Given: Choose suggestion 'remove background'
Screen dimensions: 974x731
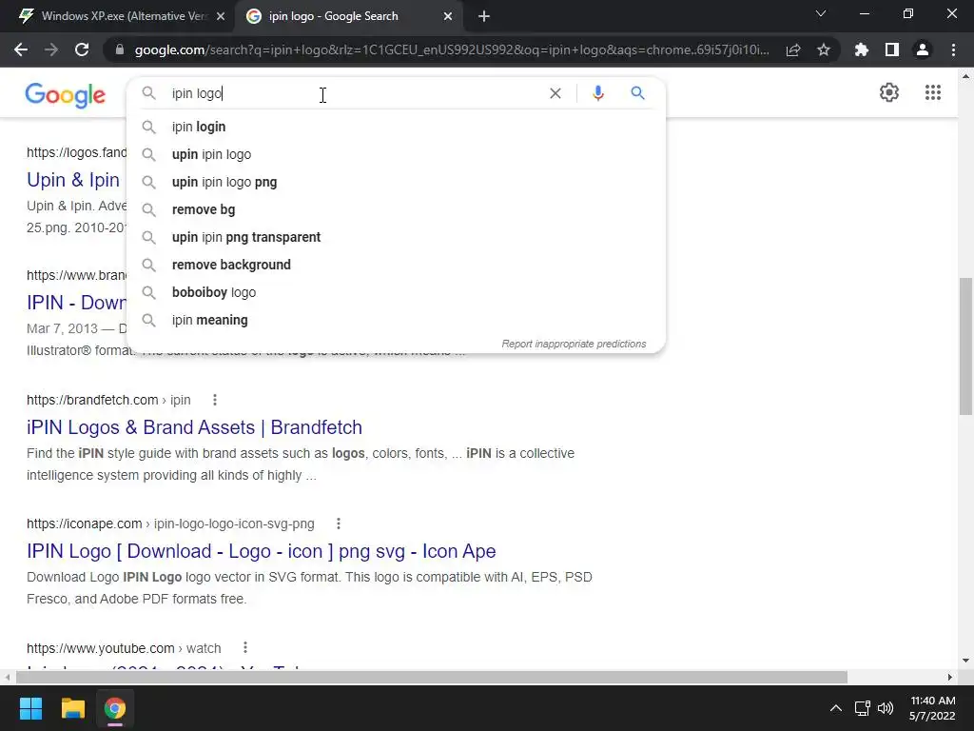Looking at the screenshot, I should tap(396, 265).
